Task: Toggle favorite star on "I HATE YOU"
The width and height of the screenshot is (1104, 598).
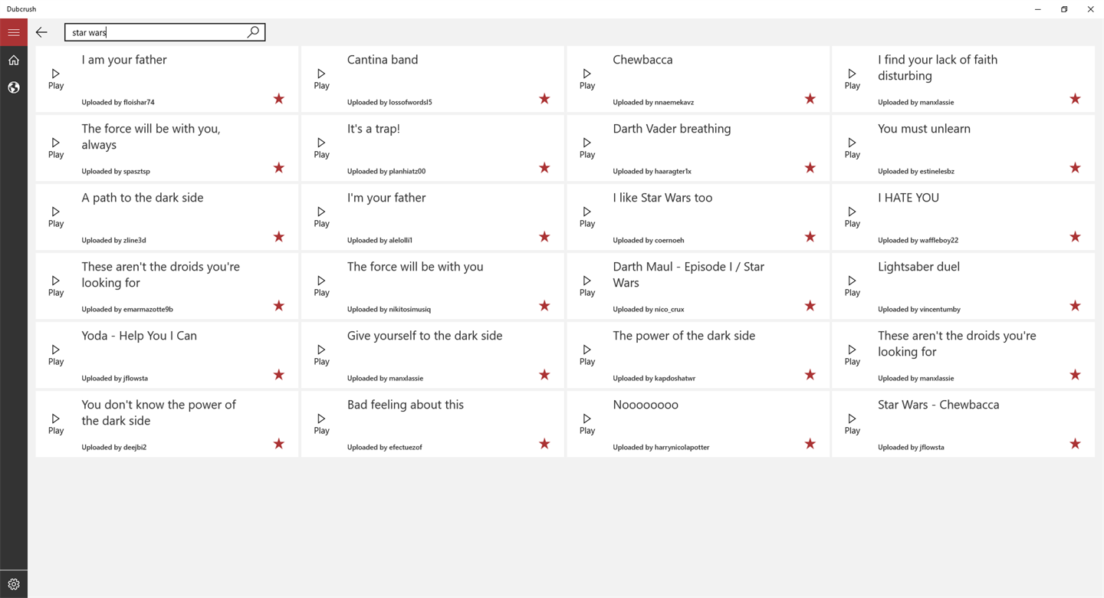Action: [1075, 237]
